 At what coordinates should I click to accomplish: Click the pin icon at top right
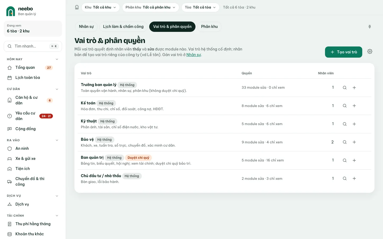(370, 27)
